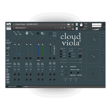The height and width of the screenshot is (110, 110).
Task: Select the white cloud icon labeled cloud
Action: point(54,33)
